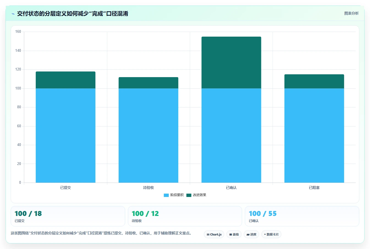Click the y-axis value 20

coord(19,164)
